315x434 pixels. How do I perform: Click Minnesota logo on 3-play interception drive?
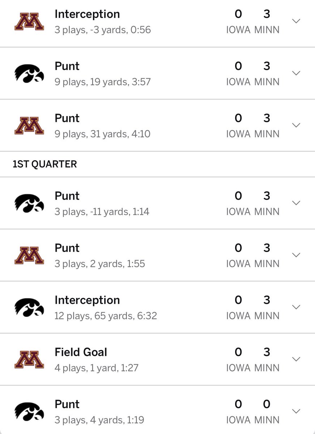[x=29, y=21]
